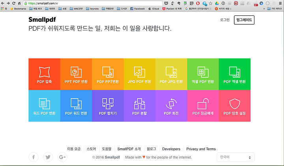Click the Google+ social icon in footer
284x166 pixels.
click(62, 157)
